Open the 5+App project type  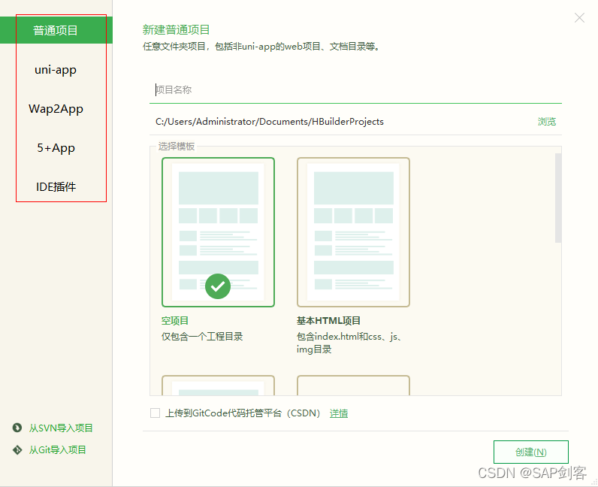coord(56,148)
